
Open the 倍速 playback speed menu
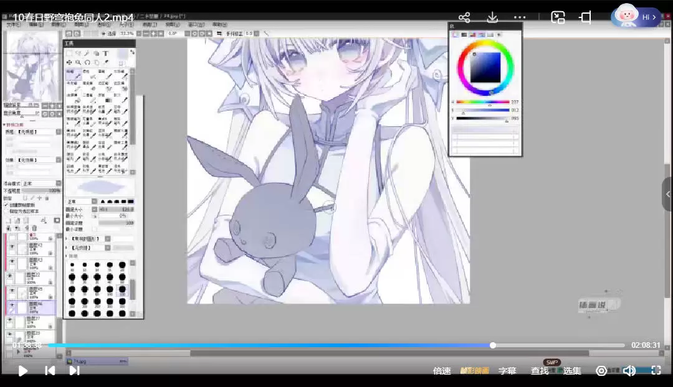[442, 371]
